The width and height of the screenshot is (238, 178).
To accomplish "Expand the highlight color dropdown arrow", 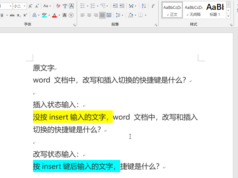I will point(49,15).
